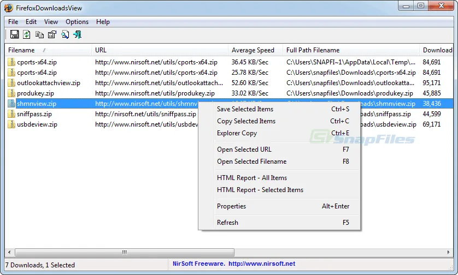The width and height of the screenshot is (458, 275).
Task: Click the 95,171 download size cell
Action: pos(431,83)
